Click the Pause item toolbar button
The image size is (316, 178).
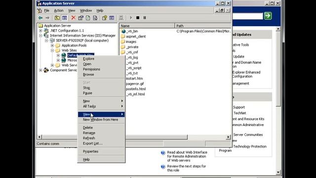[x=145, y=18]
